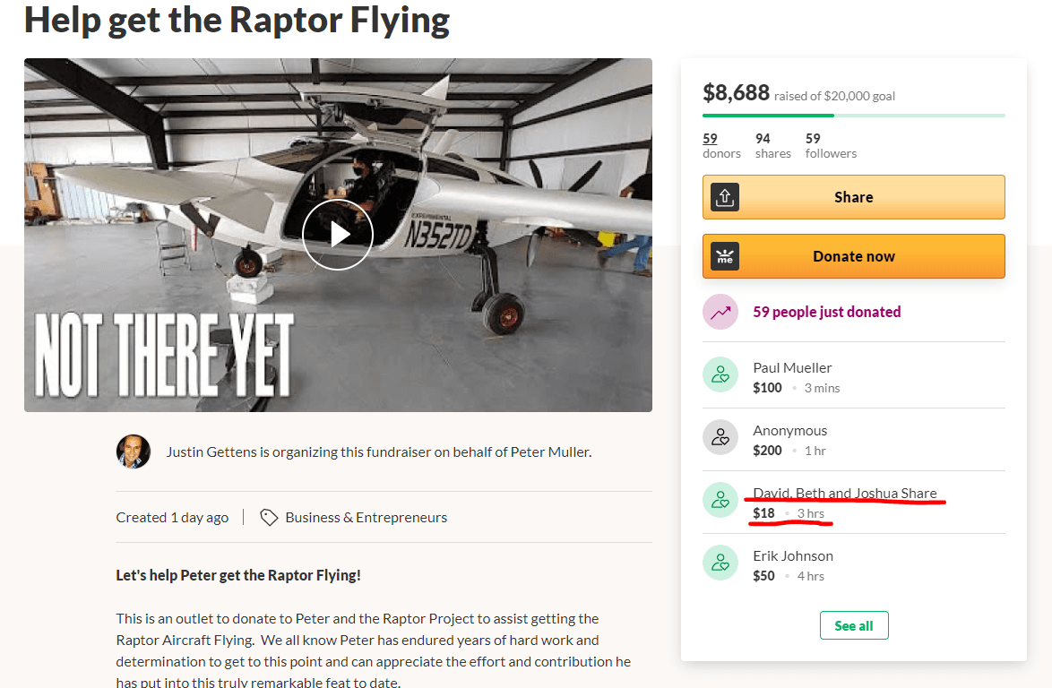The width and height of the screenshot is (1052, 688).
Task: Click organizer Justin Gettens' profile photo
Action: click(x=134, y=451)
